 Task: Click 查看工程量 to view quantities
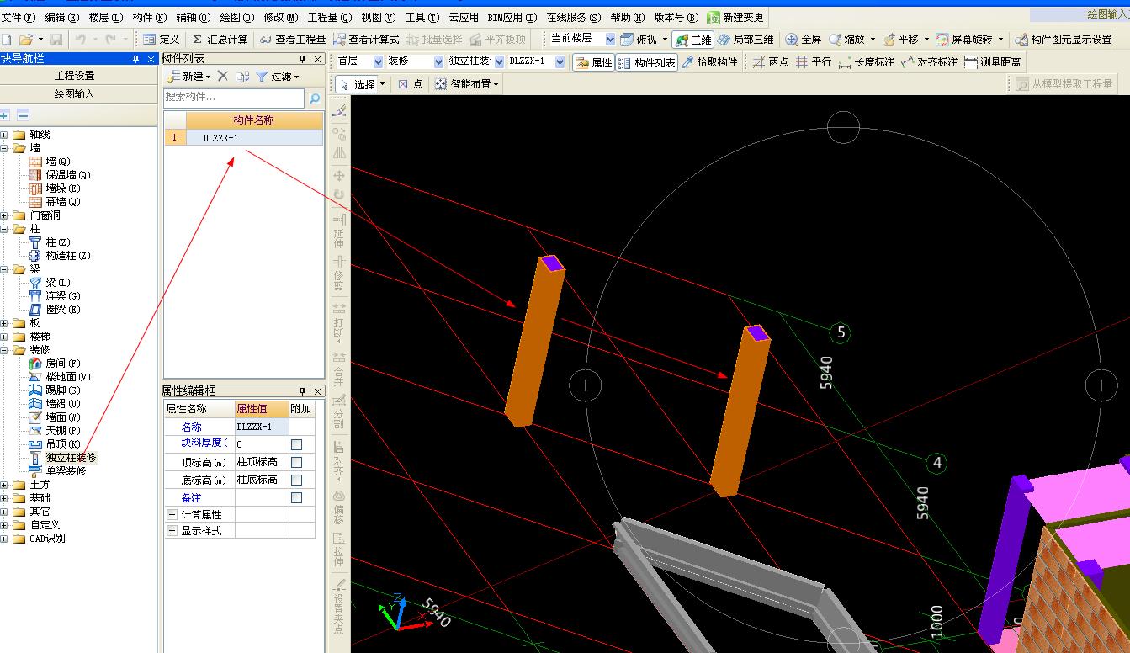point(292,40)
